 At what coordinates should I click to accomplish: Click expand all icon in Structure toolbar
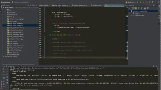(139, 8)
